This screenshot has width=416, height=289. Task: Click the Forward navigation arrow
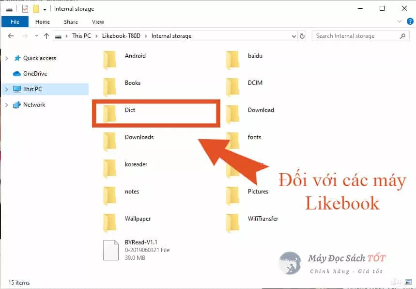click(25, 36)
